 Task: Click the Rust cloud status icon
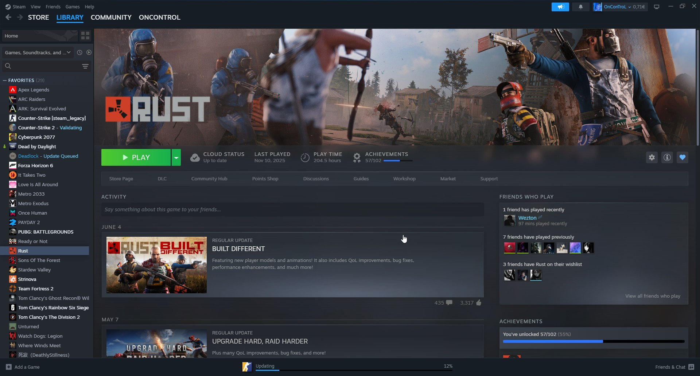click(195, 157)
